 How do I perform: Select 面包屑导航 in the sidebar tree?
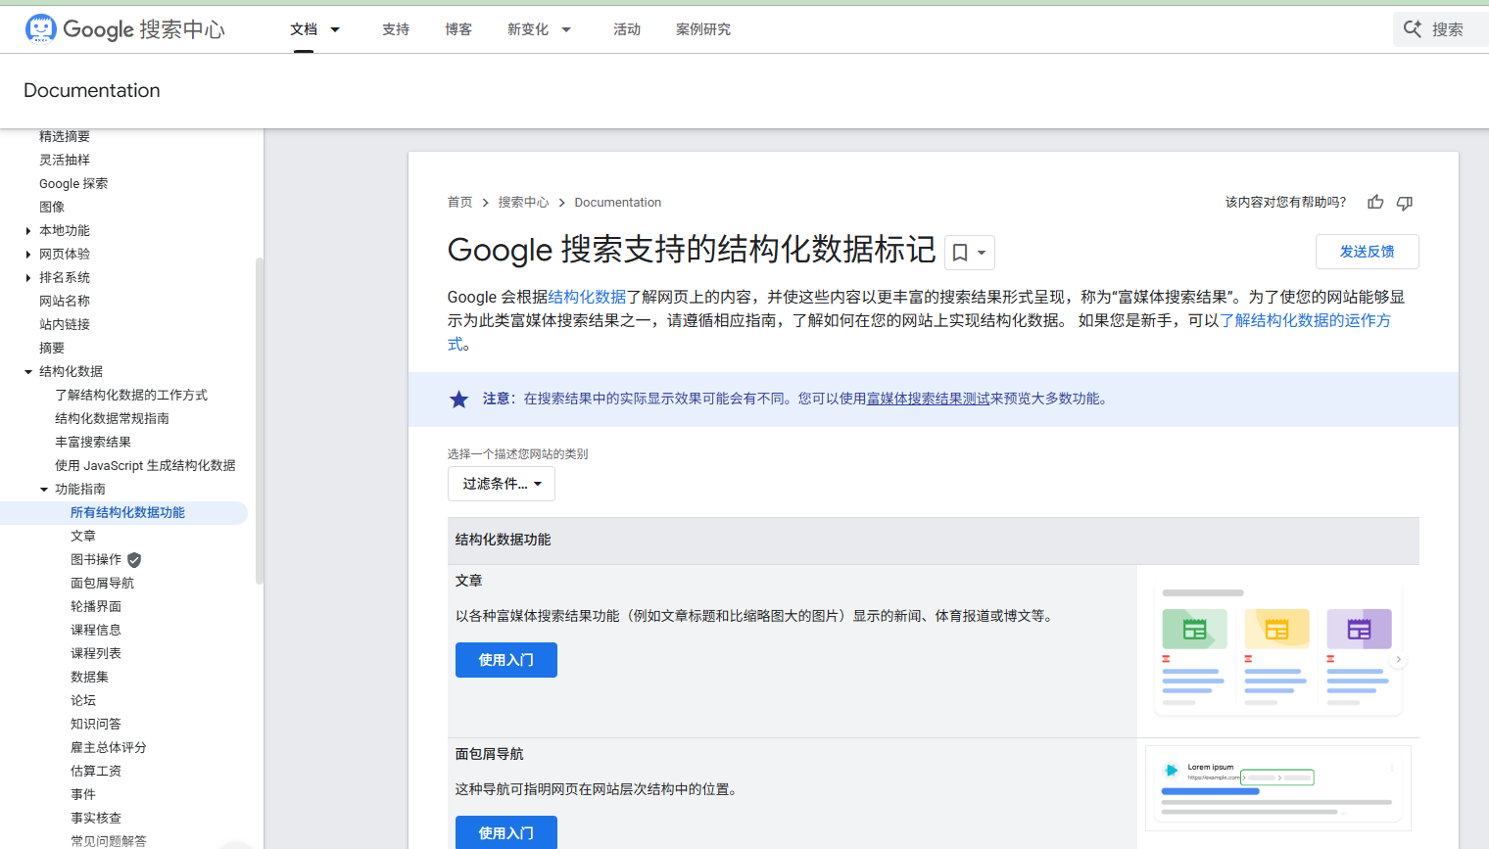(104, 582)
